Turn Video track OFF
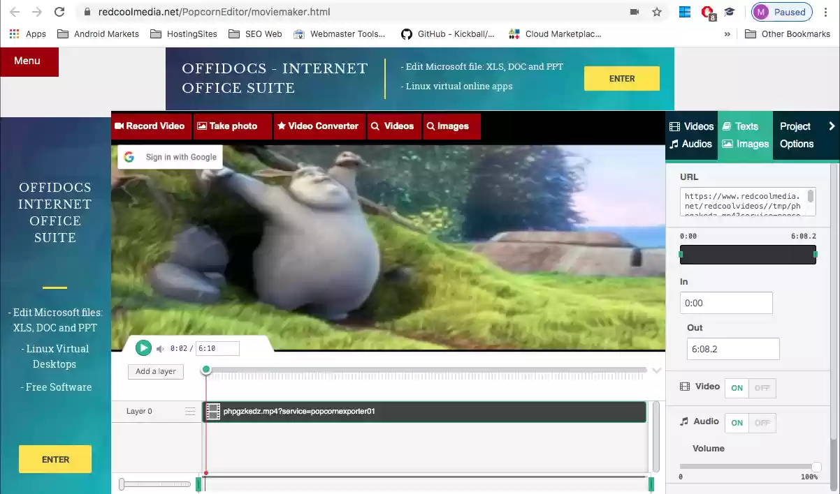Screen dimensions: 840x494 tap(762, 388)
